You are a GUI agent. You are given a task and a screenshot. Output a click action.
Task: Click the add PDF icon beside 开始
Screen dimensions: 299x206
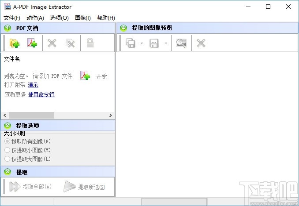coord(85,76)
